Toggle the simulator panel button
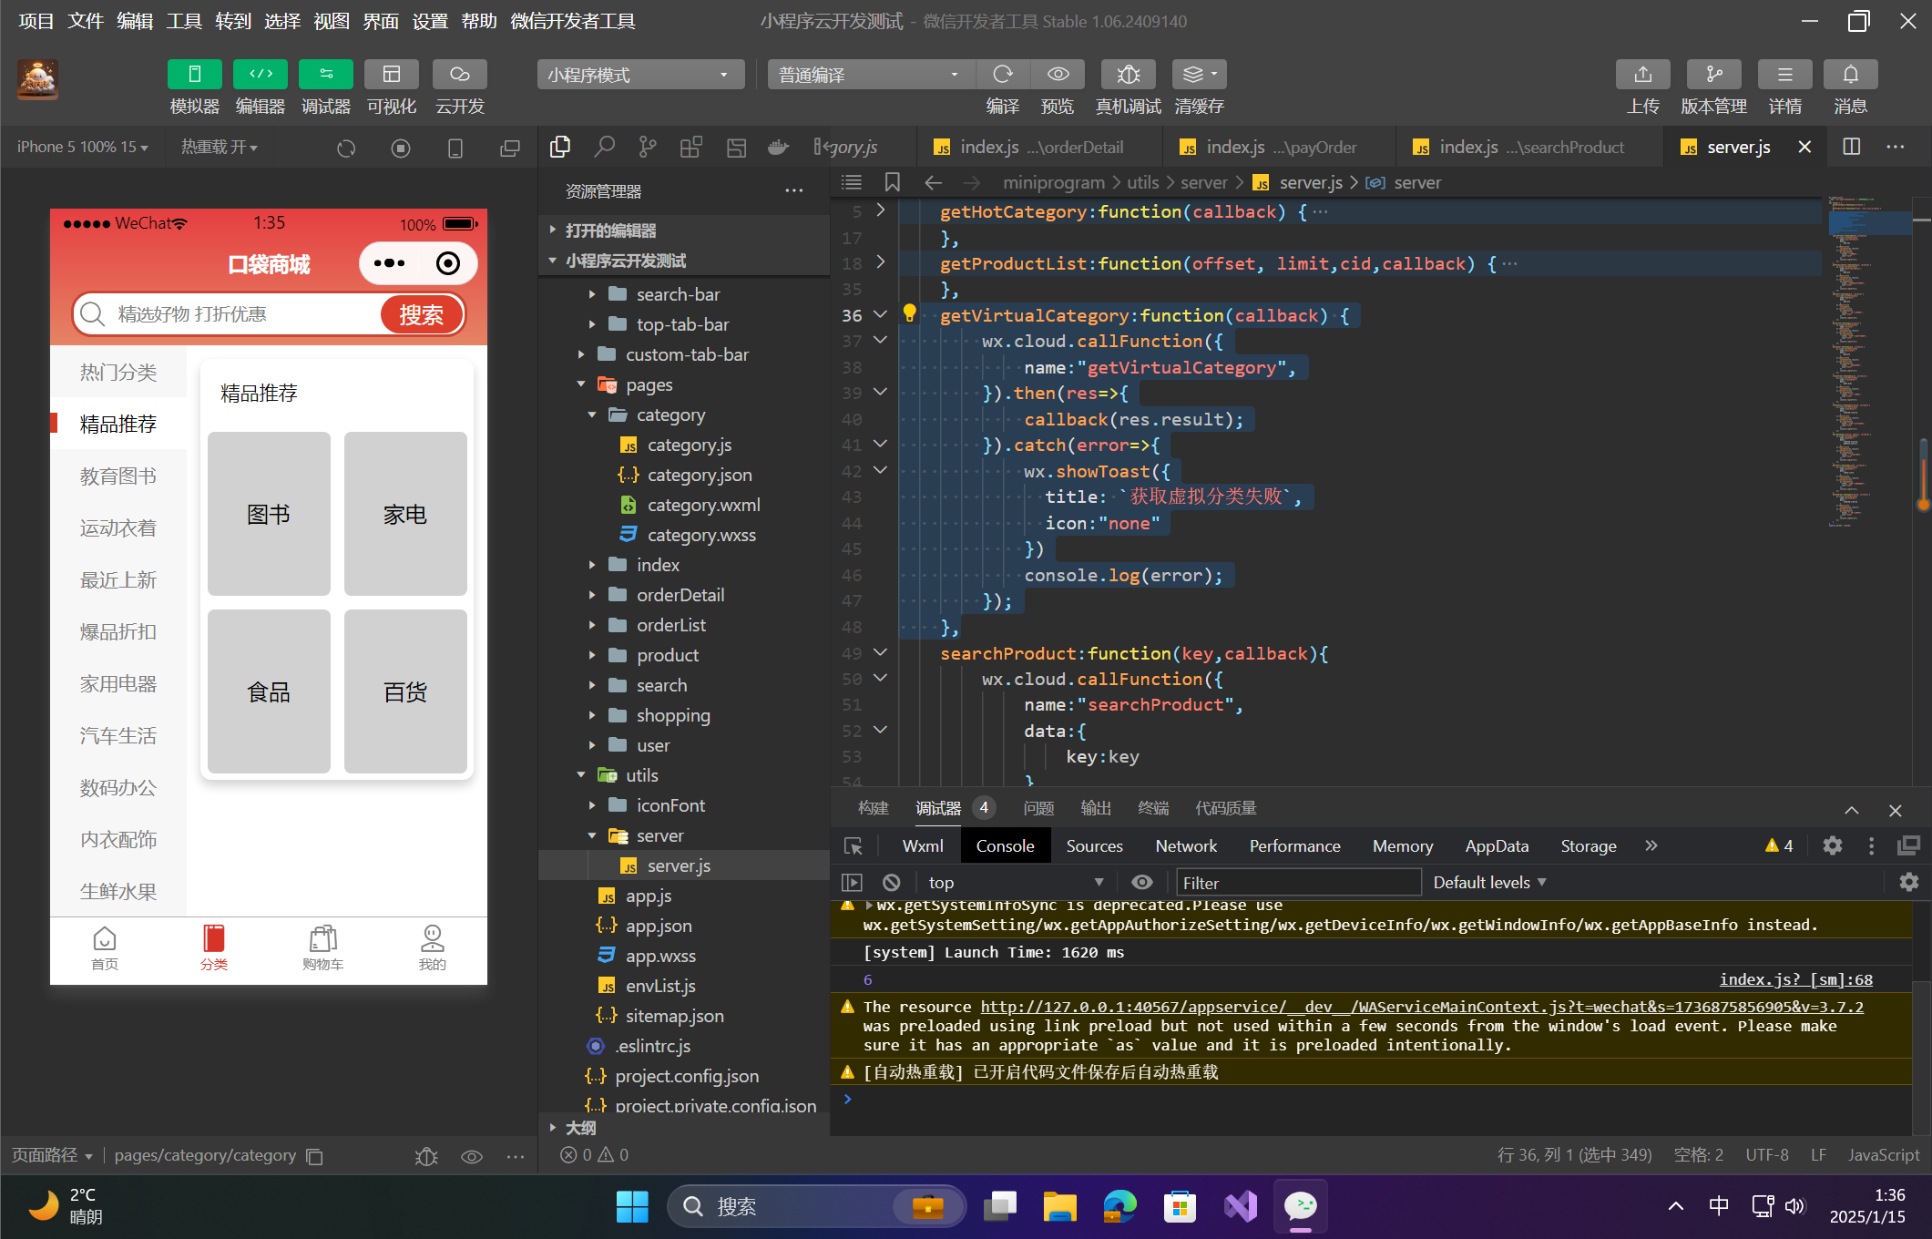The width and height of the screenshot is (1932, 1239). point(194,75)
